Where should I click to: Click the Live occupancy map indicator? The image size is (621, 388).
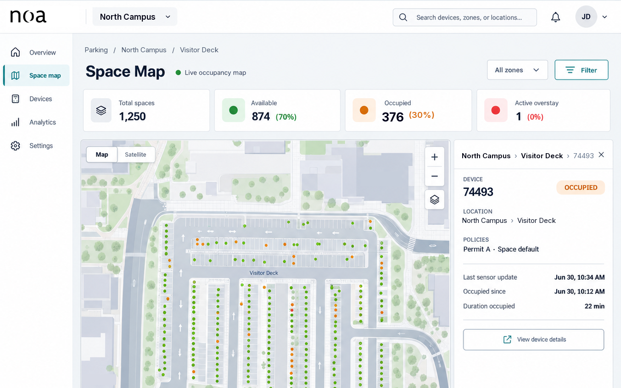tap(211, 72)
